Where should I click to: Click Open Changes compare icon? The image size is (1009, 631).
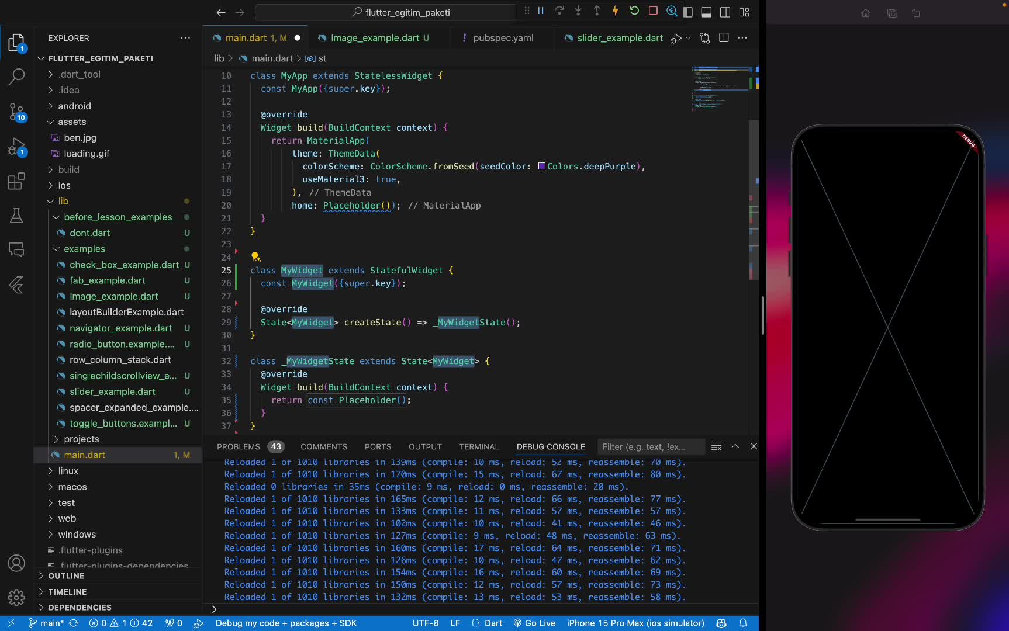[x=704, y=38]
